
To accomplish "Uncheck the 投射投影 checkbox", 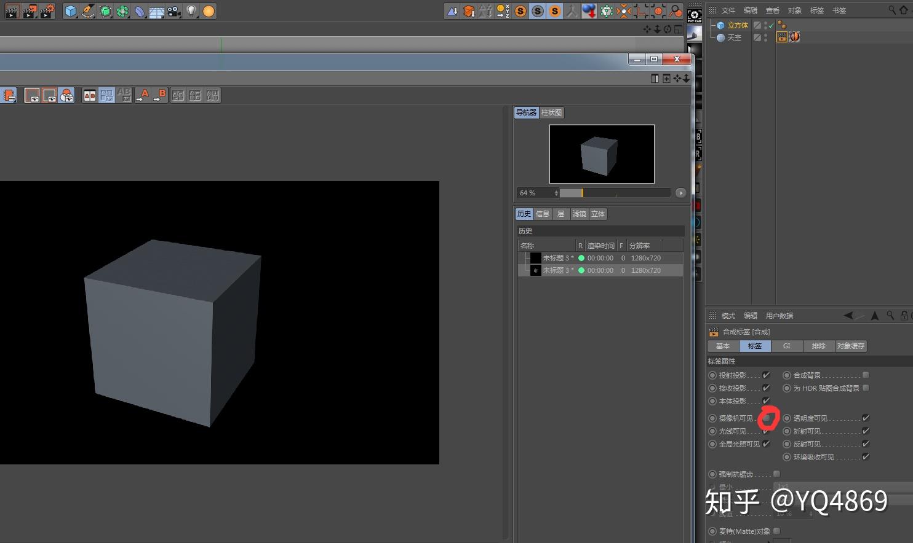I will pyautogui.click(x=767, y=375).
